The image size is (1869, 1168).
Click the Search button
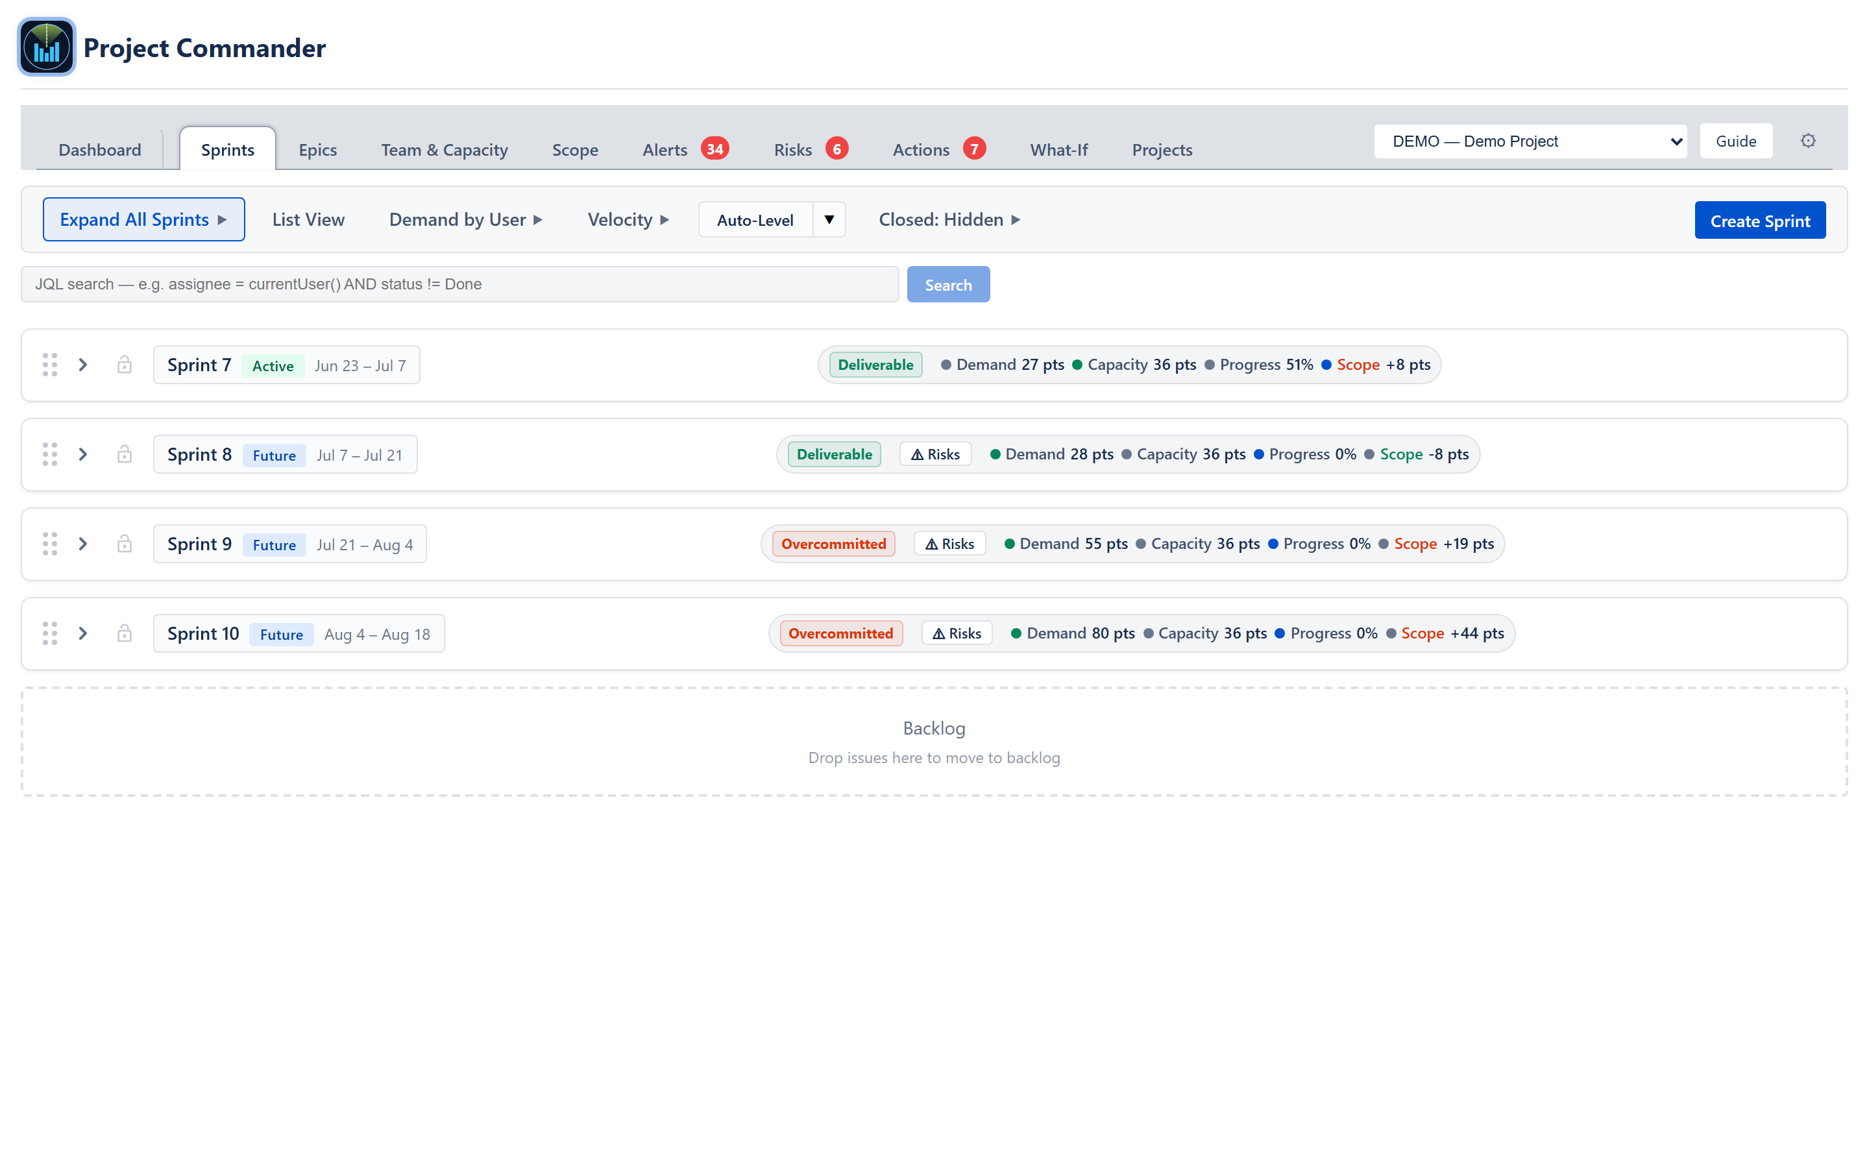coord(947,284)
